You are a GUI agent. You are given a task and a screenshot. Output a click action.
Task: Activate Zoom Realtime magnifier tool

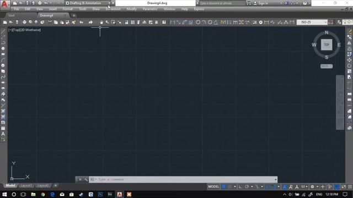[x=107, y=22]
